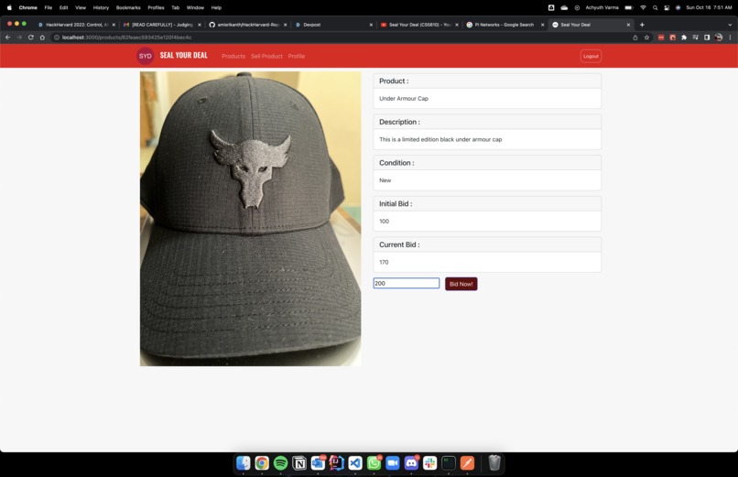Screen dimensions: 738x477
Task: Share this page from address bar
Action: click(635, 38)
